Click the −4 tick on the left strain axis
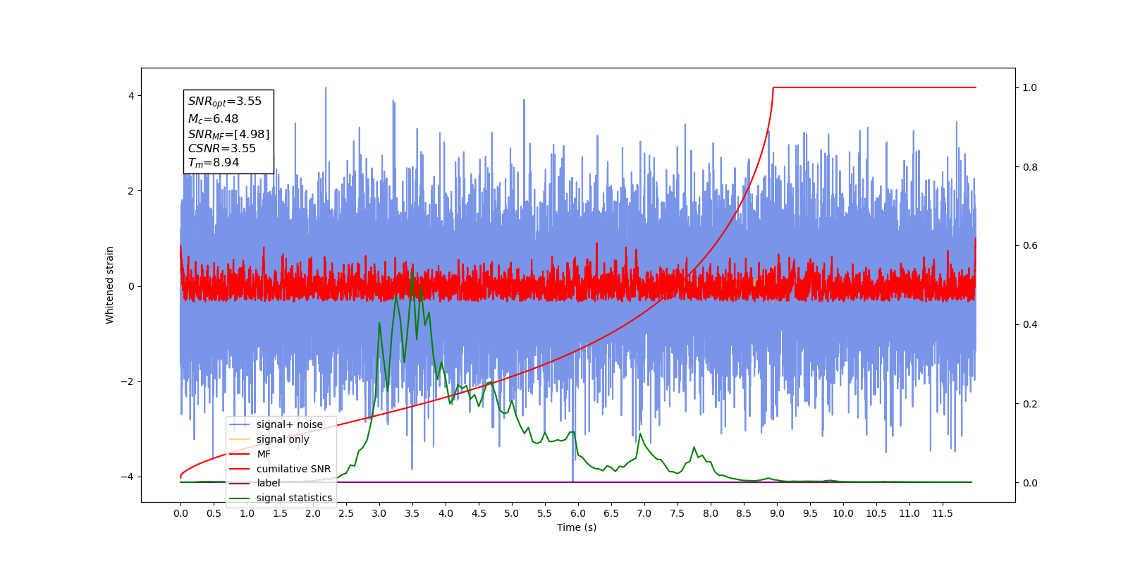Image resolution: width=1128 pixels, height=564 pixels. (128, 477)
